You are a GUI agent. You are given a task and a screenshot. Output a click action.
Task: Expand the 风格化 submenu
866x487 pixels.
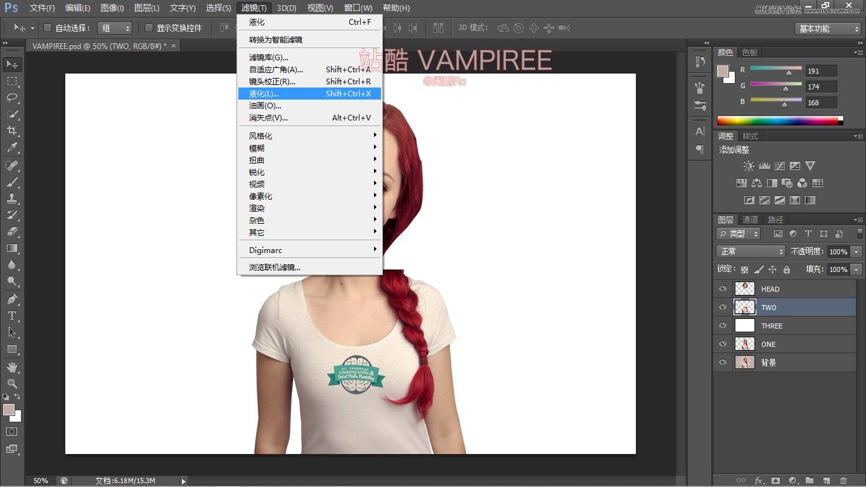(309, 136)
